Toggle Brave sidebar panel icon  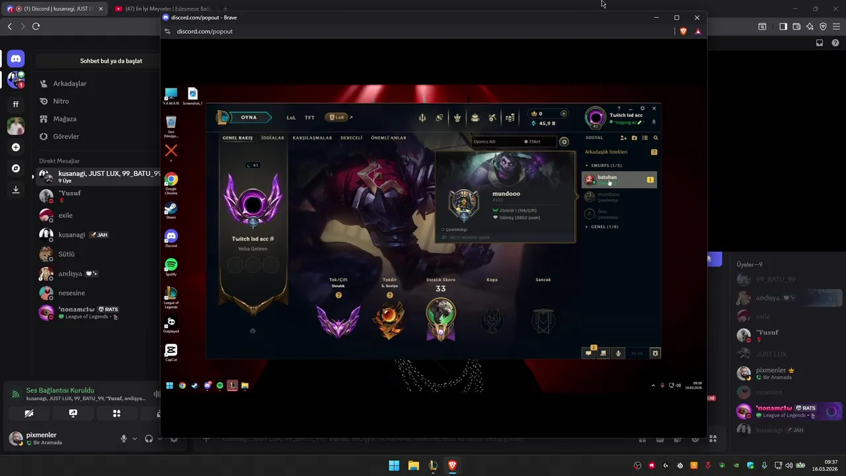click(783, 26)
